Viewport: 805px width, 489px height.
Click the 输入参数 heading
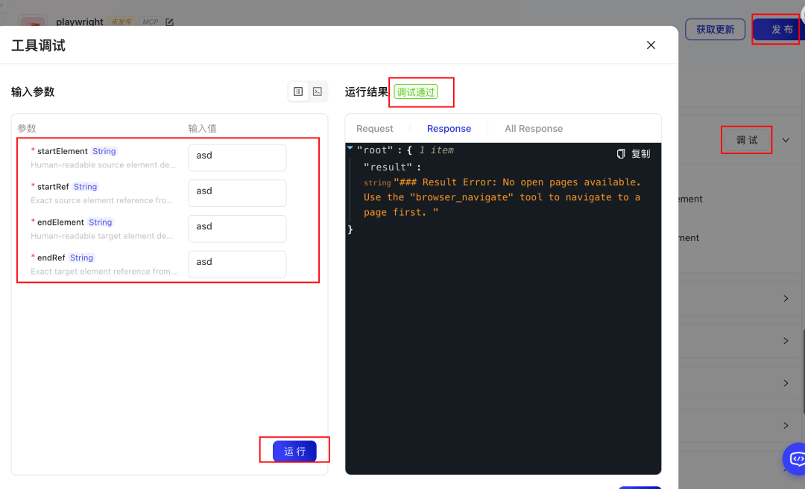pos(33,92)
